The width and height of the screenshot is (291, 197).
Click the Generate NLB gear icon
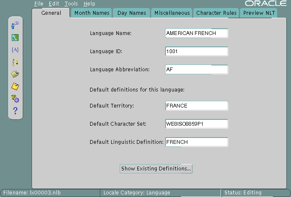(x=15, y=99)
